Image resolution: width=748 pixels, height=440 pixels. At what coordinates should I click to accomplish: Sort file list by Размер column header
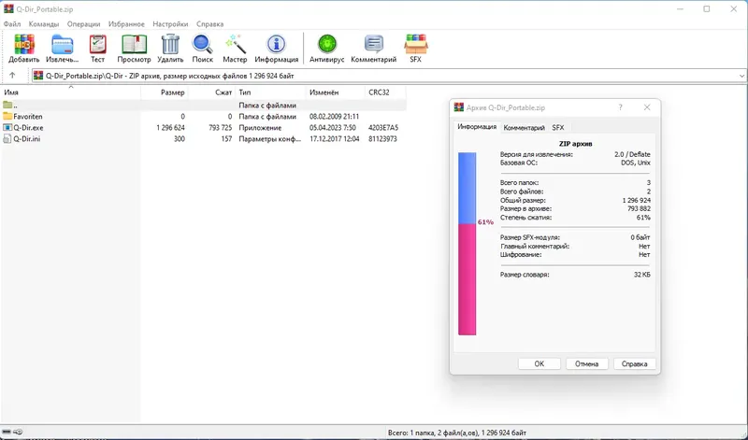(x=165, y=92)
